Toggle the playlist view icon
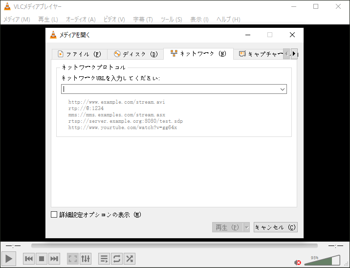The height and width of the screenshot is (268, 350). (104, 259)
